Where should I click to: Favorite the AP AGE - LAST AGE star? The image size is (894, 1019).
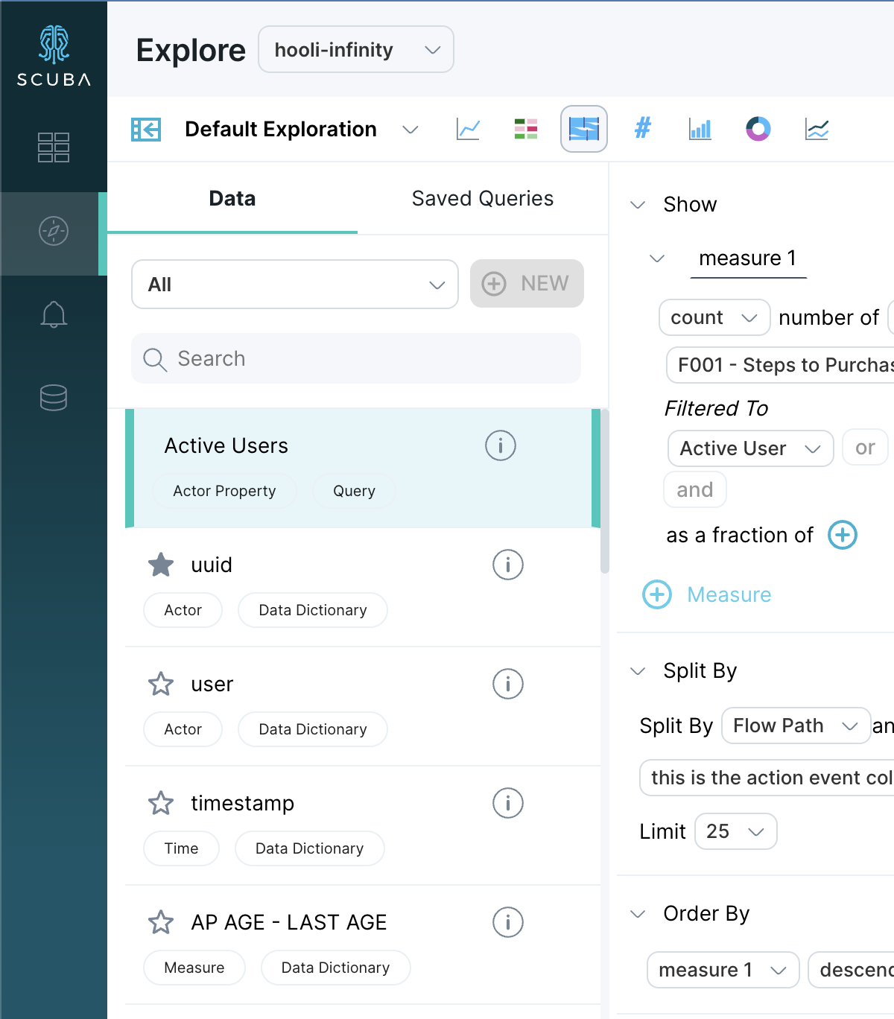click(x=161, y=922)
